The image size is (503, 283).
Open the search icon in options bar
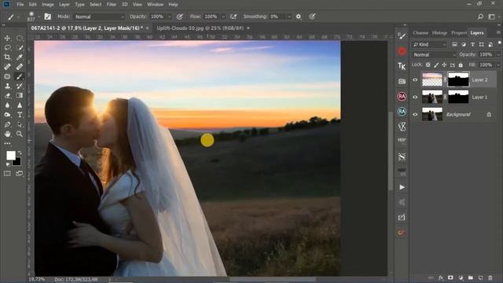pyautogui.click(x=480, y=17)
